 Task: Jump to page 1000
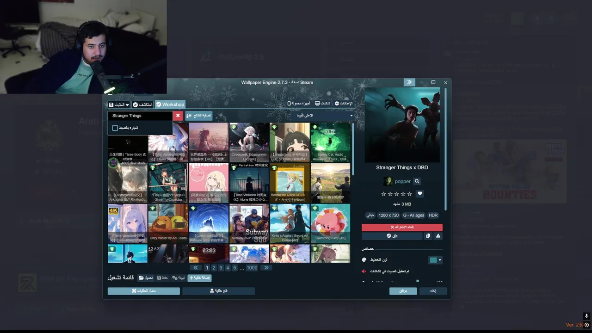[252, 268]
